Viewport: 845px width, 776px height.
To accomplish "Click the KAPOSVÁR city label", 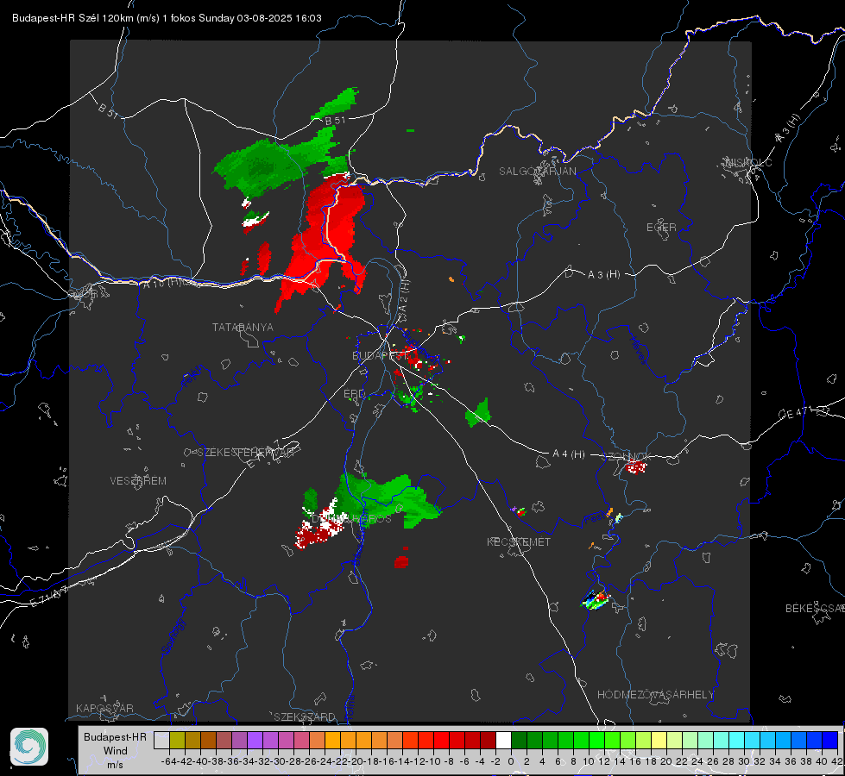I will click(x=104, y=708).
